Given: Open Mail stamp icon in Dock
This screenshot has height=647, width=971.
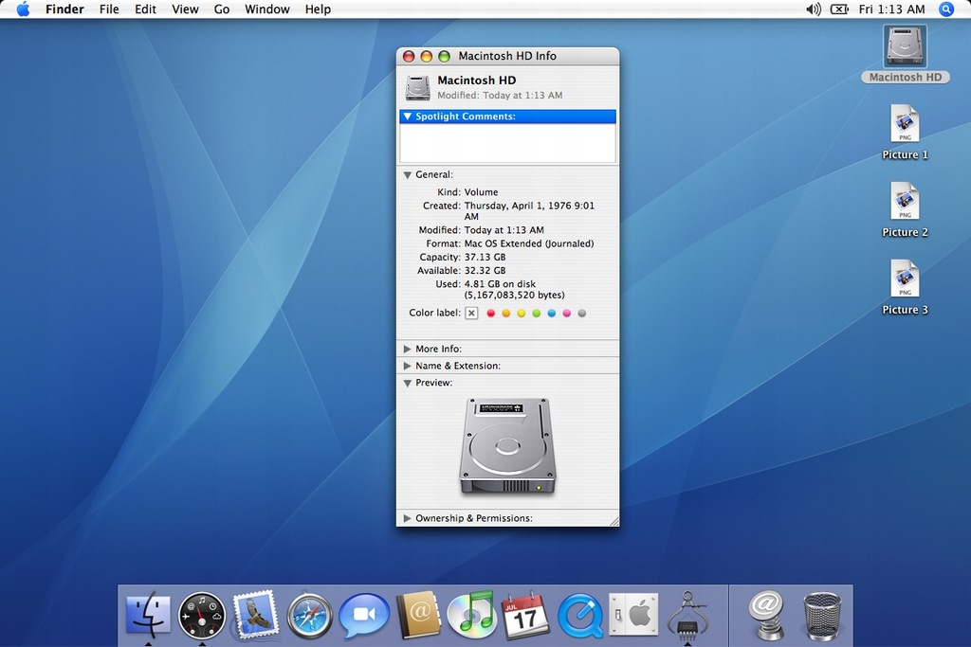Looking at the screenshot, I should tap(255, 614).
